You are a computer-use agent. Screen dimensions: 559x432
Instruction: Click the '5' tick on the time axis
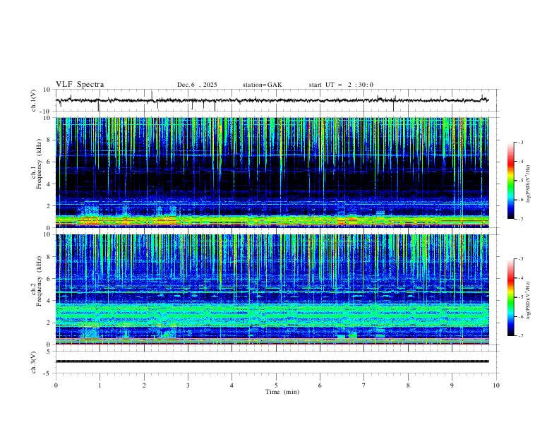click(x=276, y=385)
